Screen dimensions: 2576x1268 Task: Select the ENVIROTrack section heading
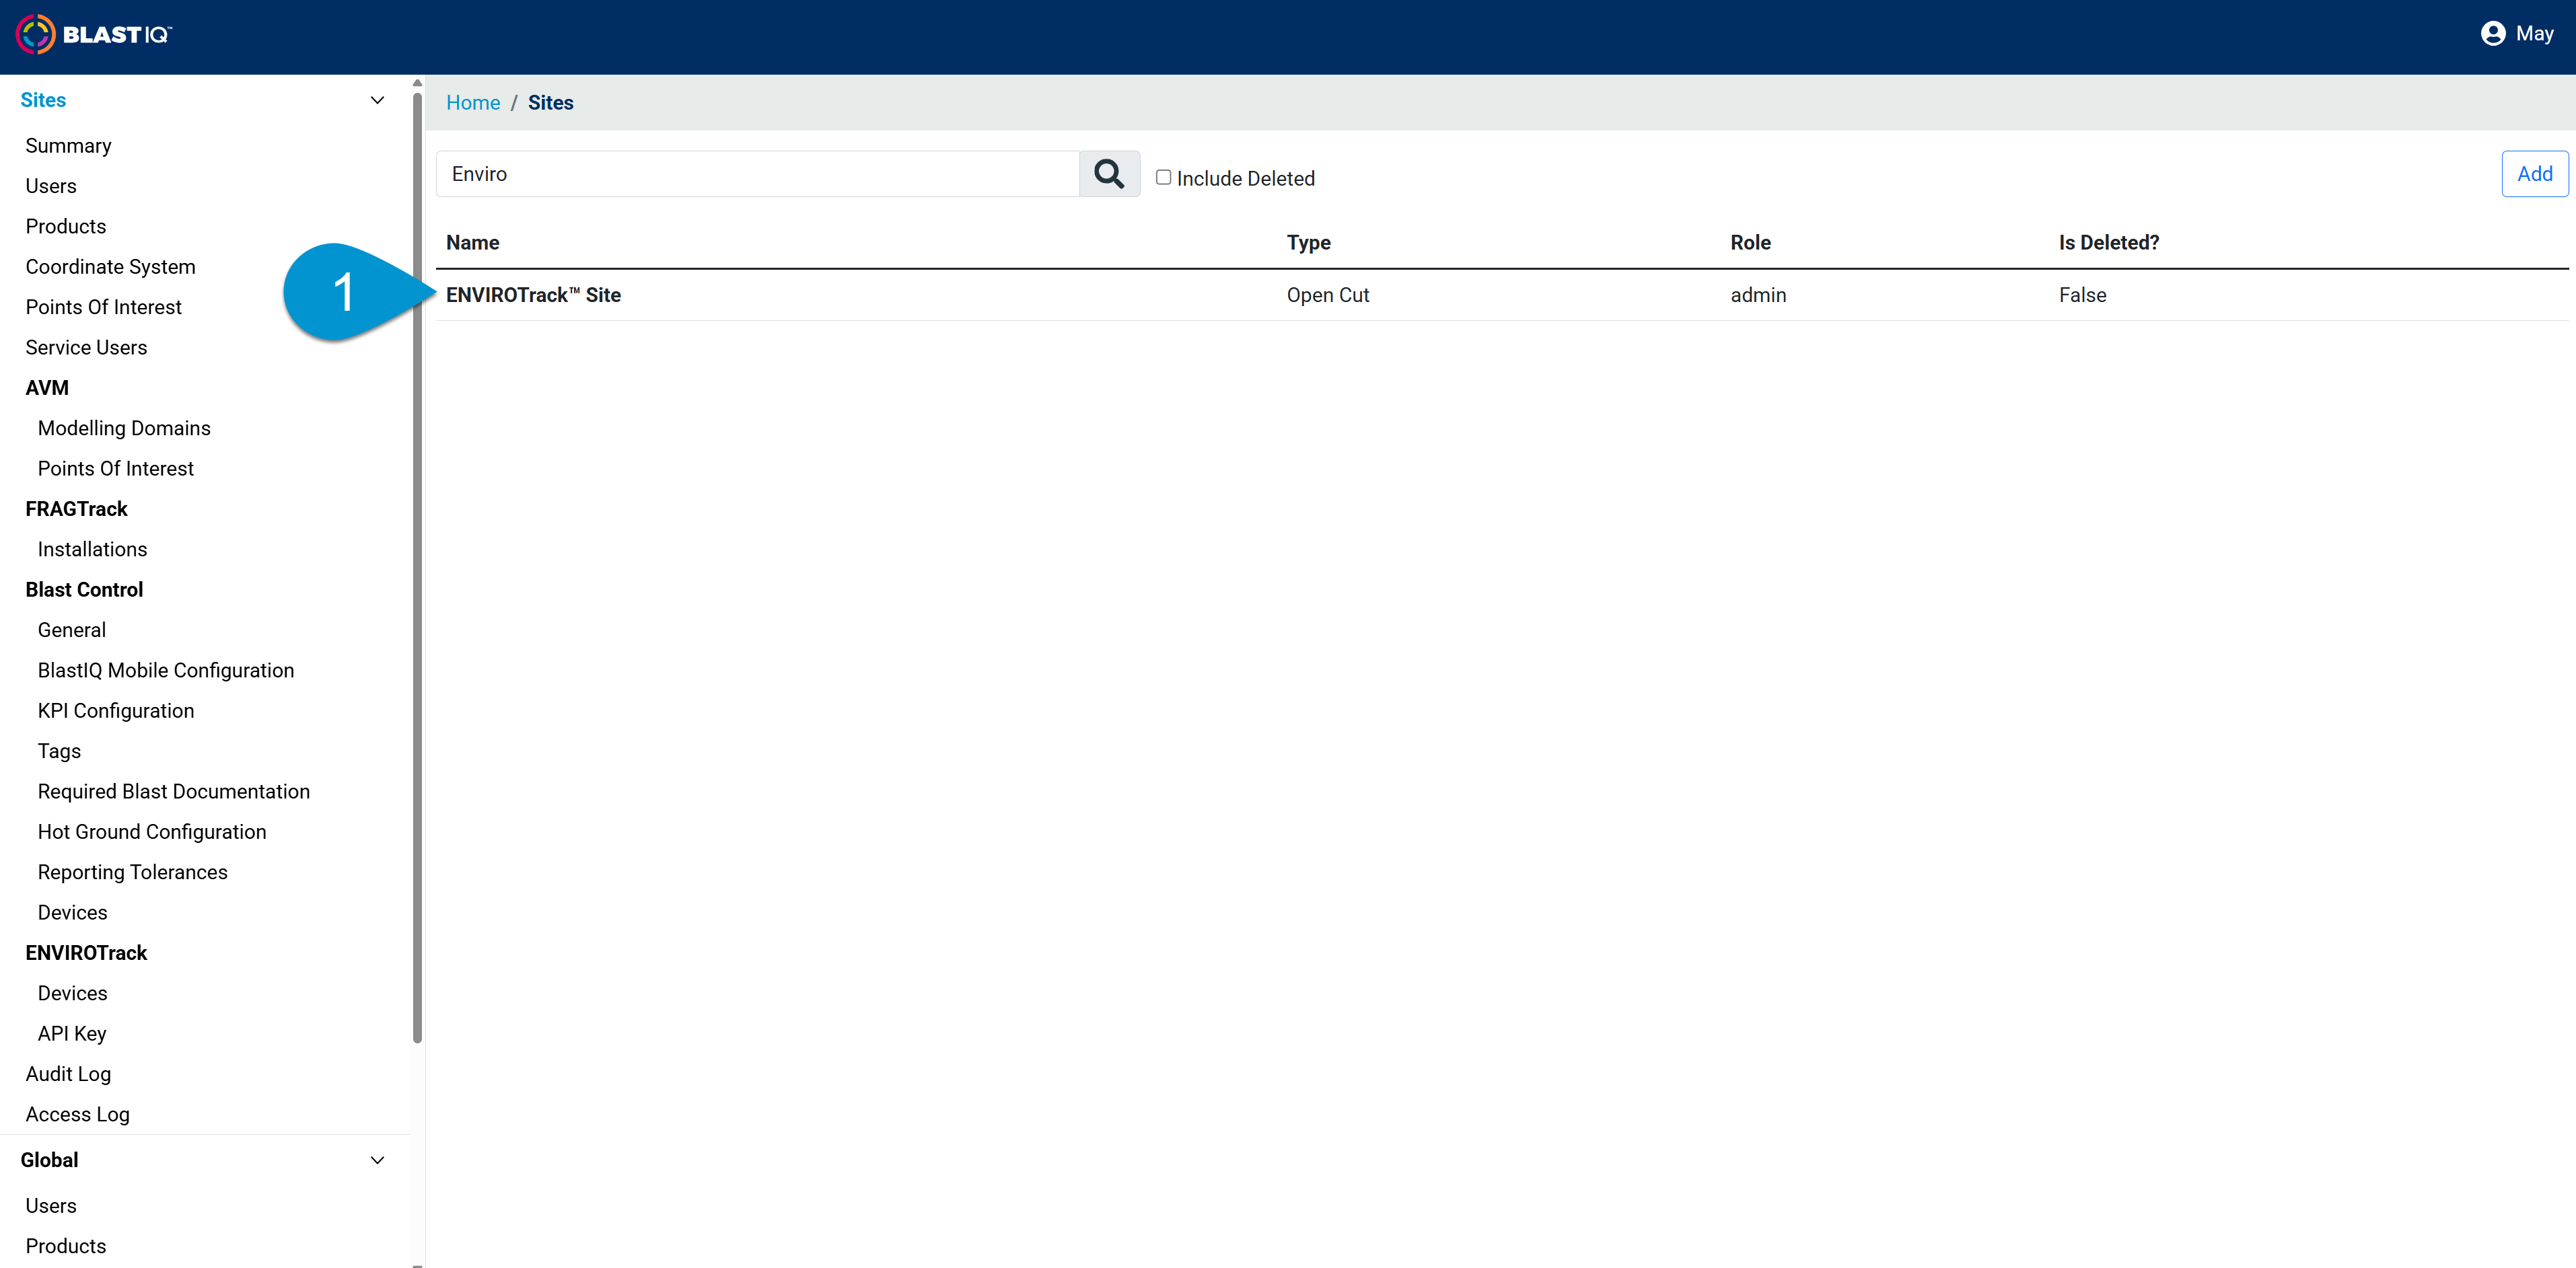pos(86,953)
